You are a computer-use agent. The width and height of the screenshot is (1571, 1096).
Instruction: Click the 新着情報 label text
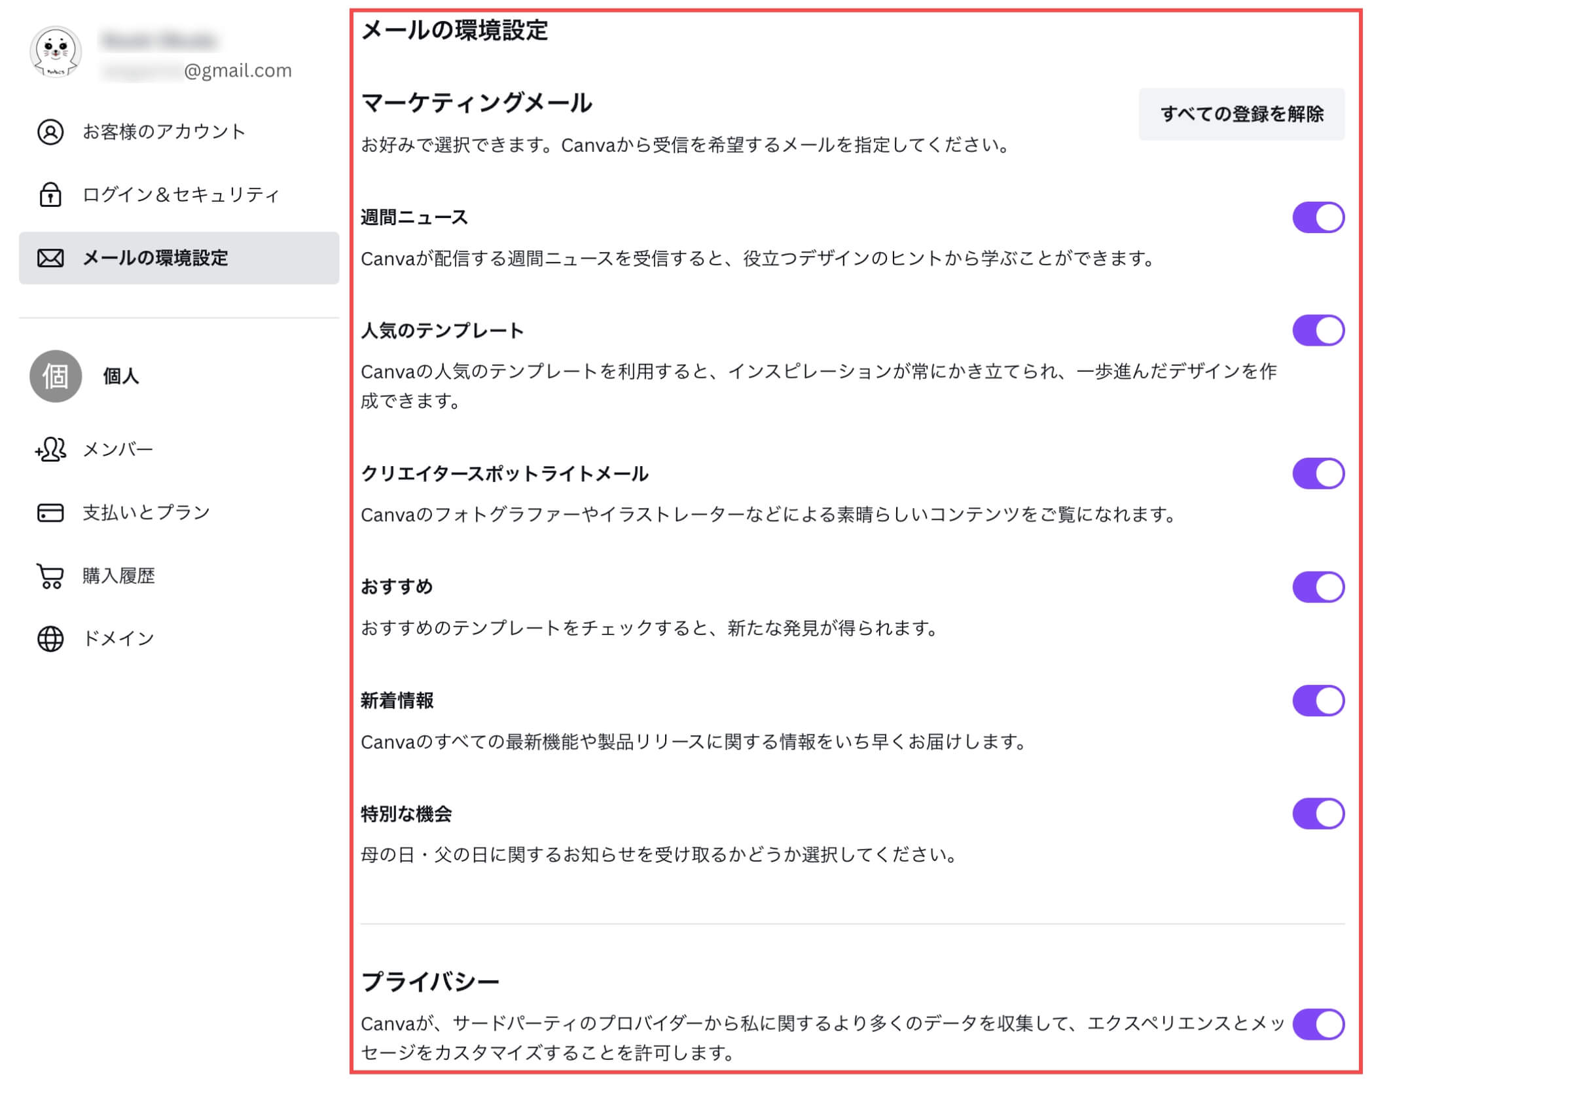397,702
